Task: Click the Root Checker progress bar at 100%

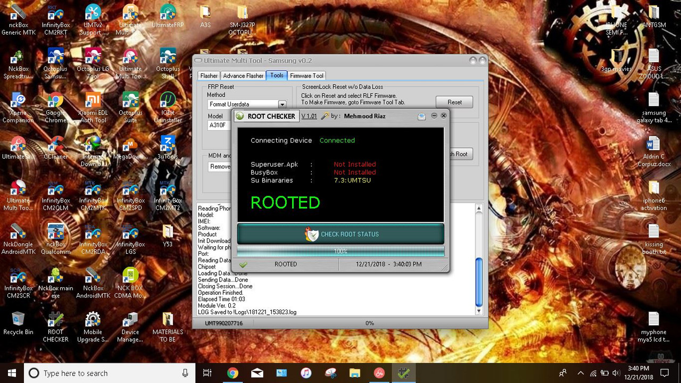Action: [x=340, y=251]
